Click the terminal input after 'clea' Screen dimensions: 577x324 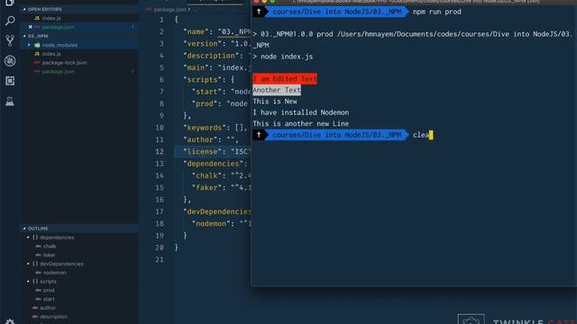point(431,135)
